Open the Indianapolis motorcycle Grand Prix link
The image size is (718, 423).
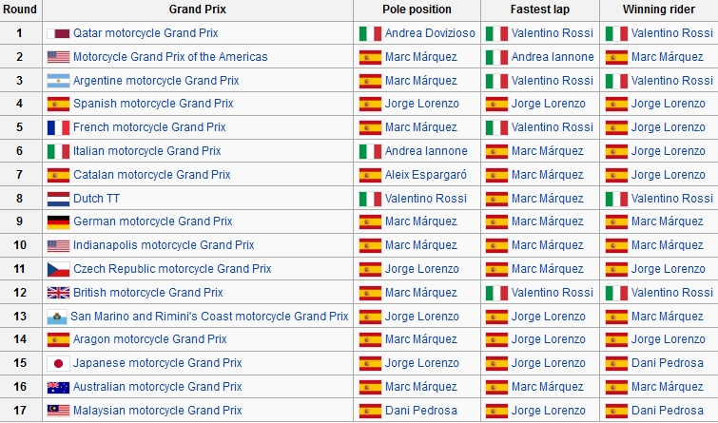click(164, 245)
